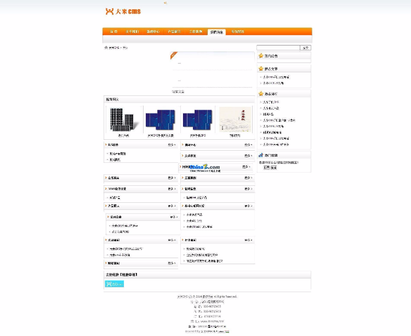
Task: Open 更多 in the 在线留言 section header
Action: [x=172, y=178]
